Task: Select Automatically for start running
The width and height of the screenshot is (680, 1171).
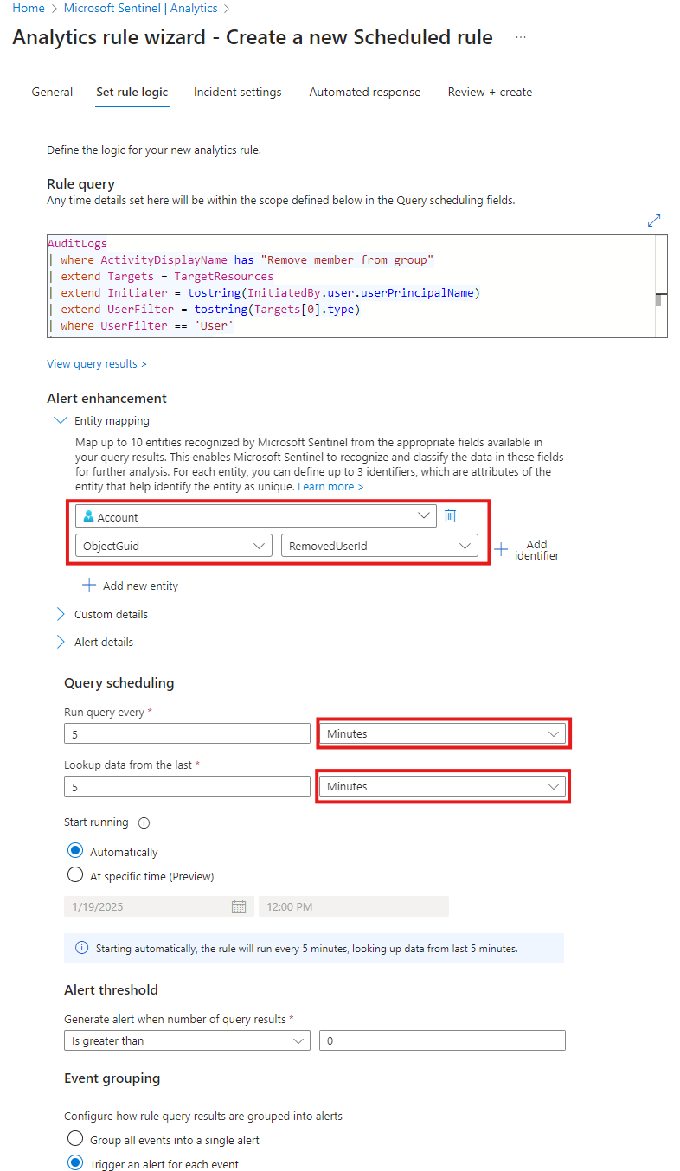Action: pyautogui.click(x=75, y=851)
